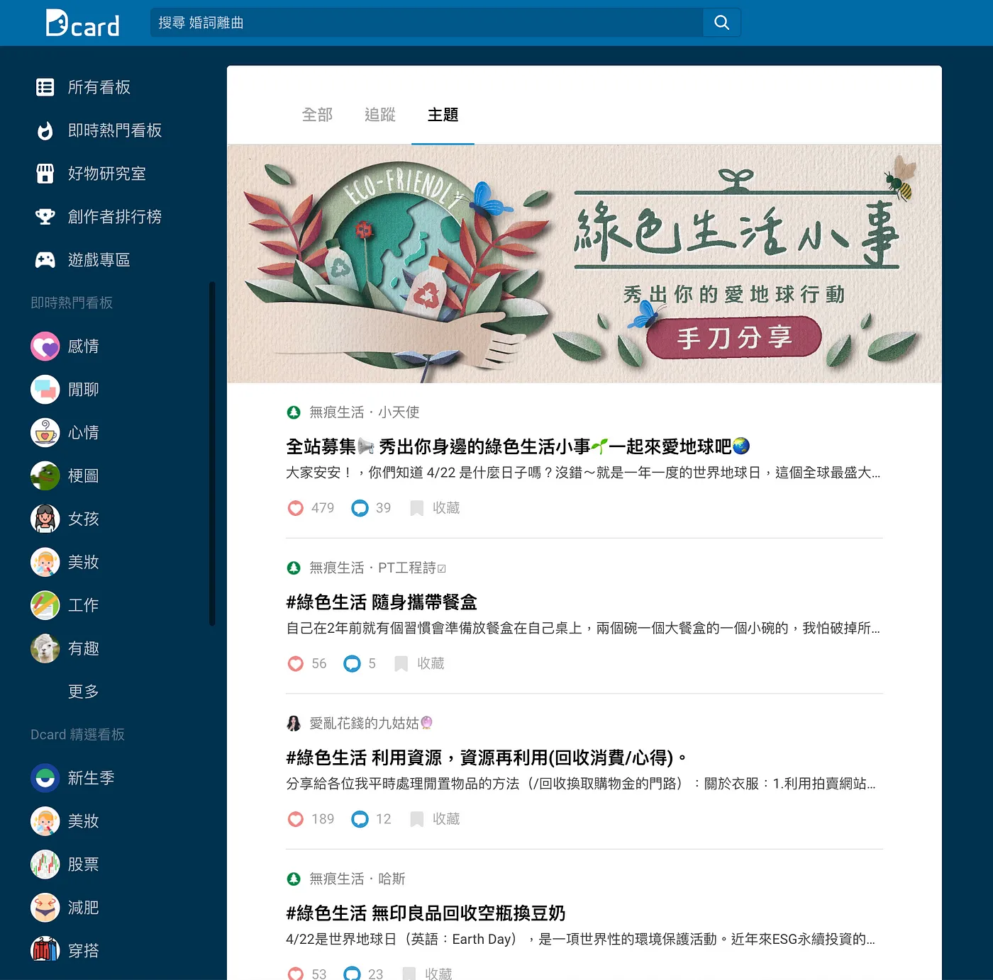Open the 股票 board icon

tap(45, 864)
